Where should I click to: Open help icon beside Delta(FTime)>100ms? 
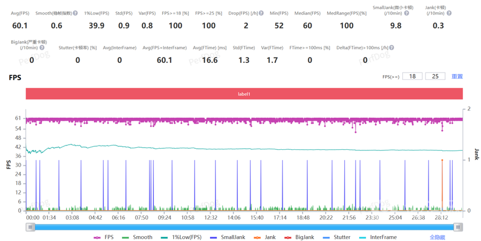[392, 48]
